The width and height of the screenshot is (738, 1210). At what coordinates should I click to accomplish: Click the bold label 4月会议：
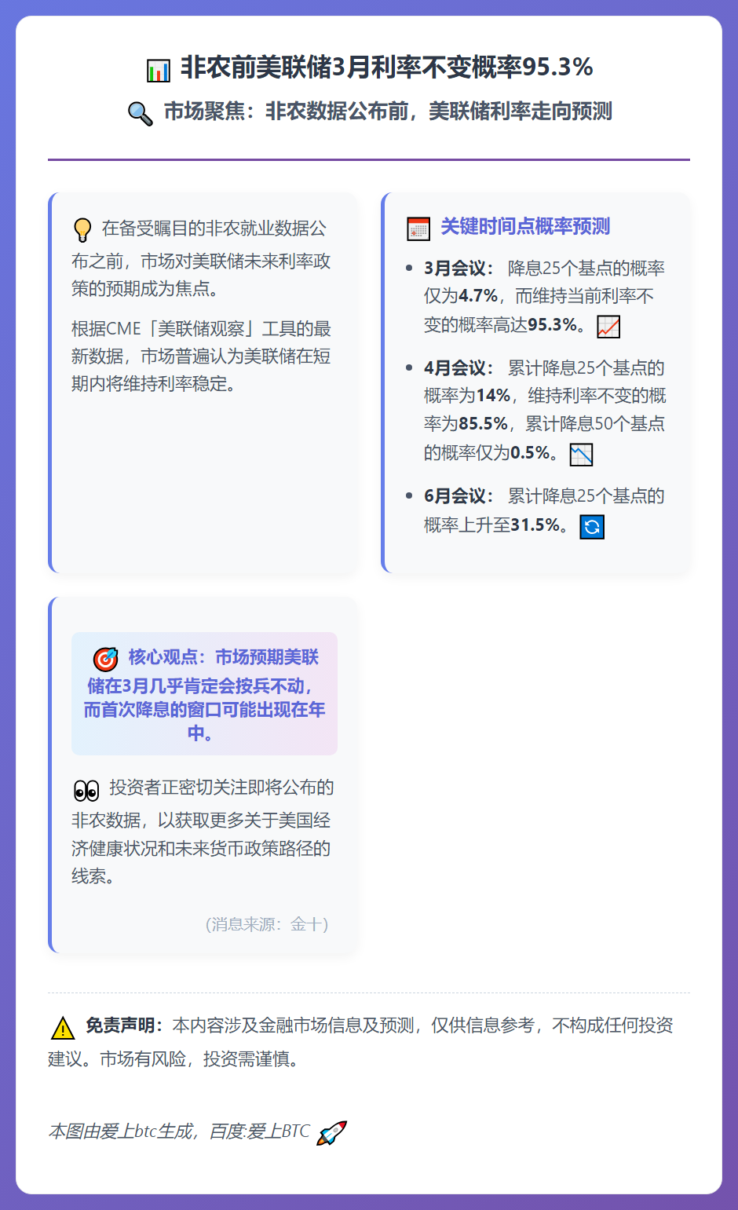click(x=459, y=368)
